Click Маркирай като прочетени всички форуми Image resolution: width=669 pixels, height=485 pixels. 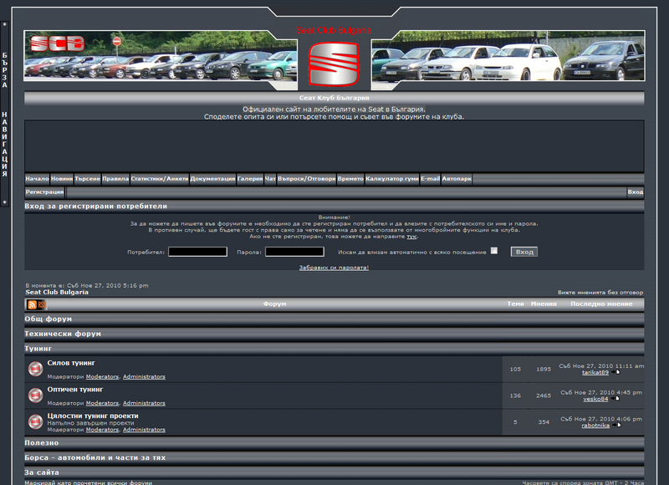pos(89,482)
